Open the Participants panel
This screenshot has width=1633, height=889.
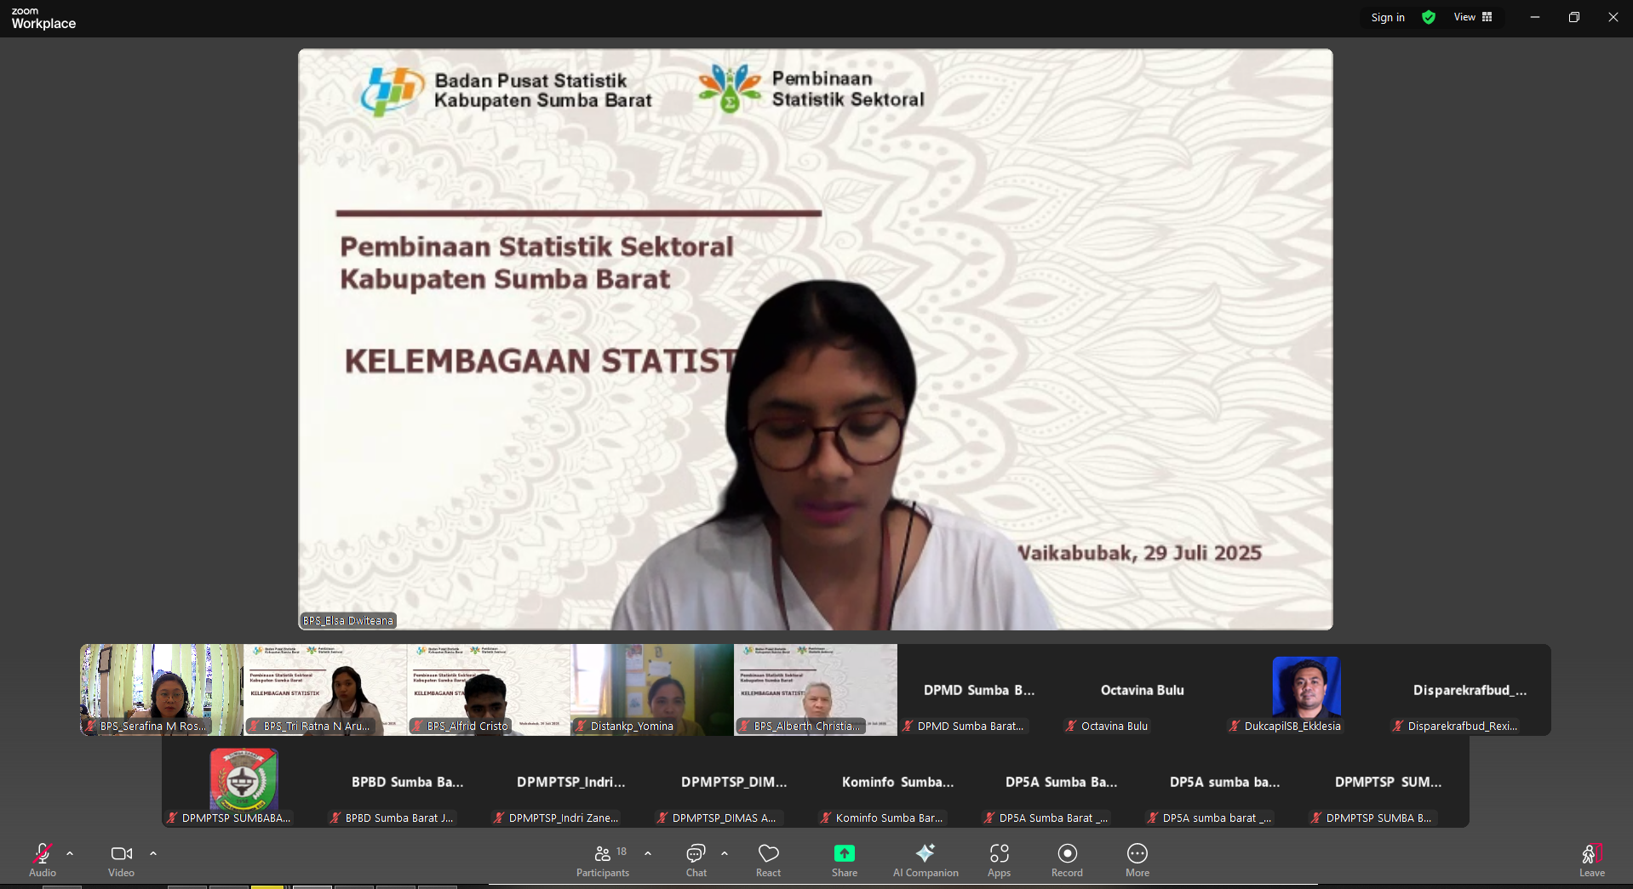click(603, 859)
